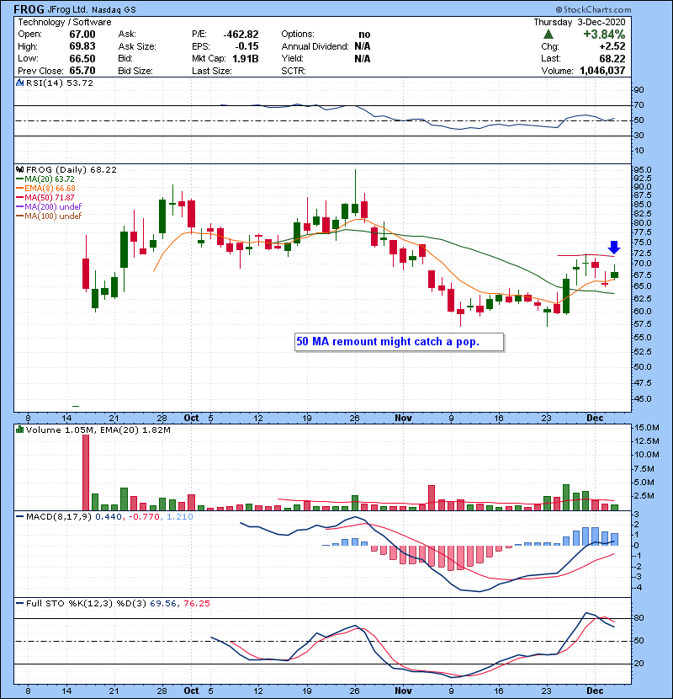Click the Last price 68.22 in header
The image size is (673, 699).
(x=612, y=59)
